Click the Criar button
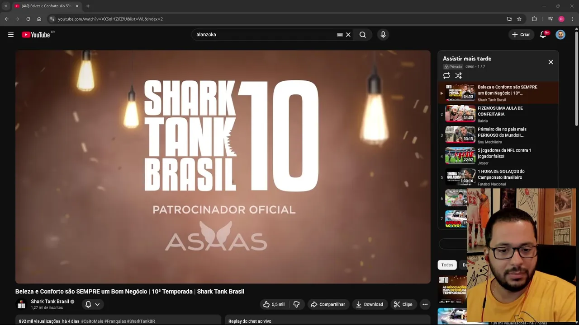This screenshot has width=579, height=325. pos(520,35)
